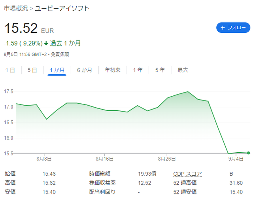Viewport: 253px width, 201px height.
Task: Select the 5 日 range tab
Action: tap(32, 70)
